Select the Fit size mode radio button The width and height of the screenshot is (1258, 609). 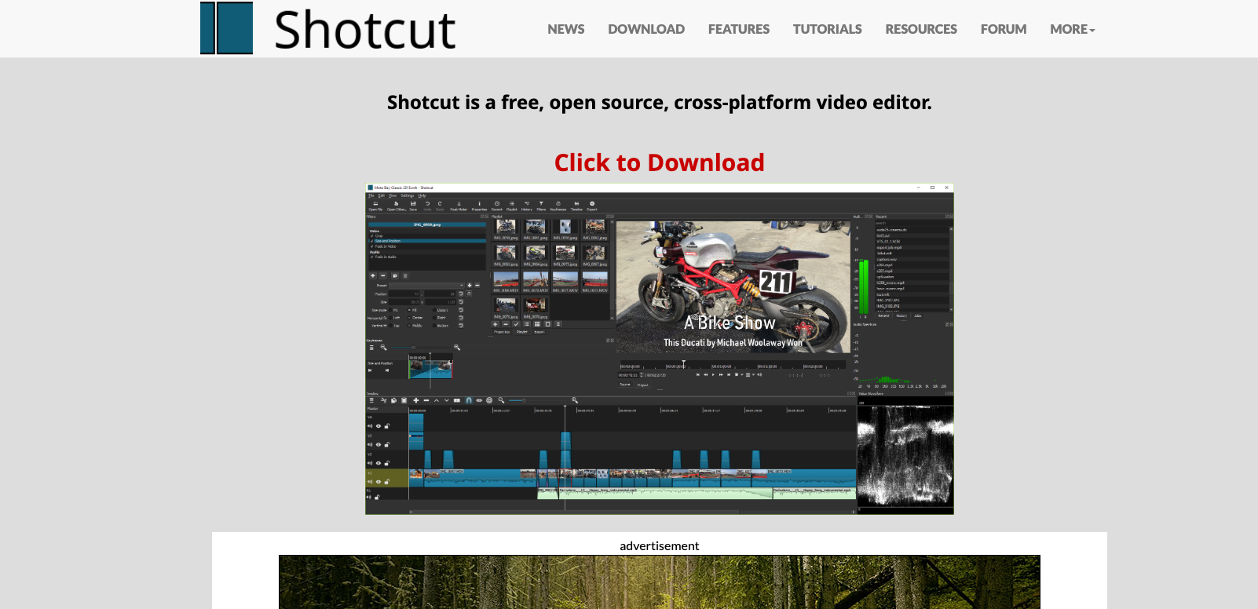coord(390,310)
